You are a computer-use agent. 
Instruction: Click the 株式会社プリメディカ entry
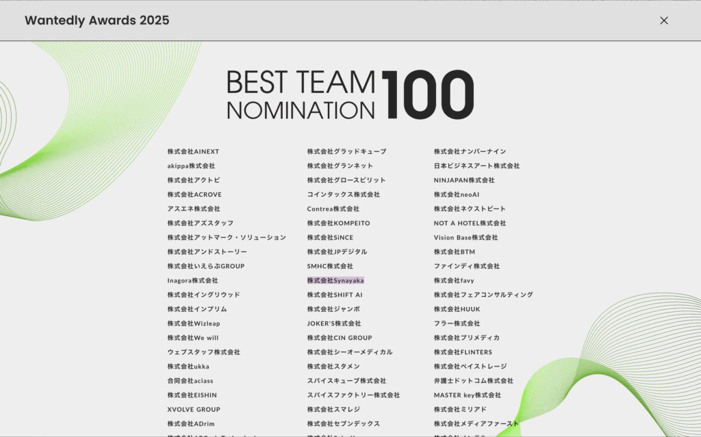(467, 337)
